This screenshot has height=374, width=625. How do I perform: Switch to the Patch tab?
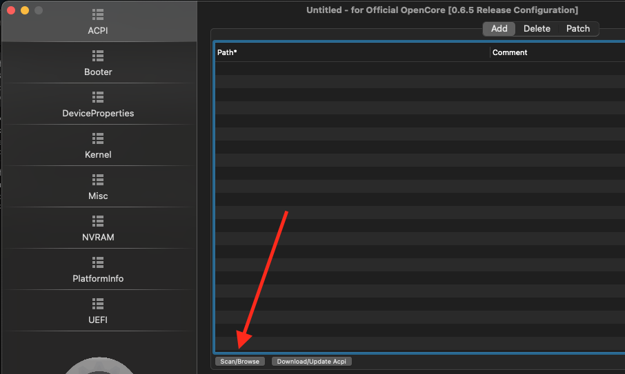pyautogui.click(x=578, y=29)
